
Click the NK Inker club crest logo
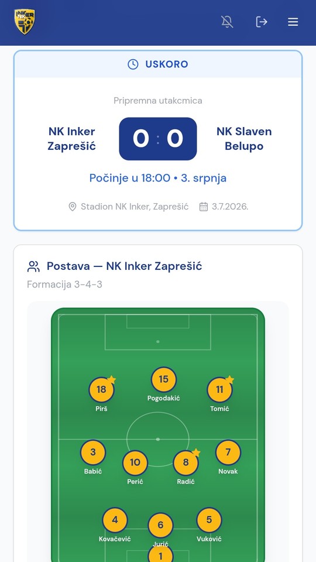(x=25, y=22)
